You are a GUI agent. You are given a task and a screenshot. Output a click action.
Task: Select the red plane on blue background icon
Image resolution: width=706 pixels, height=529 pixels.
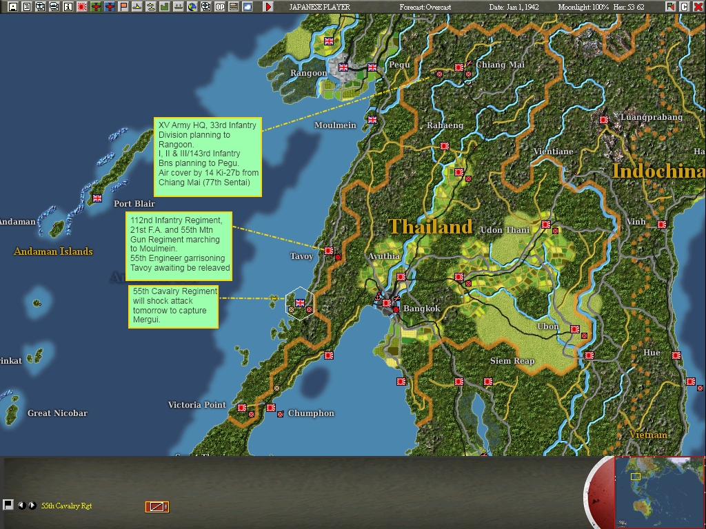click(x=110, y=7)
